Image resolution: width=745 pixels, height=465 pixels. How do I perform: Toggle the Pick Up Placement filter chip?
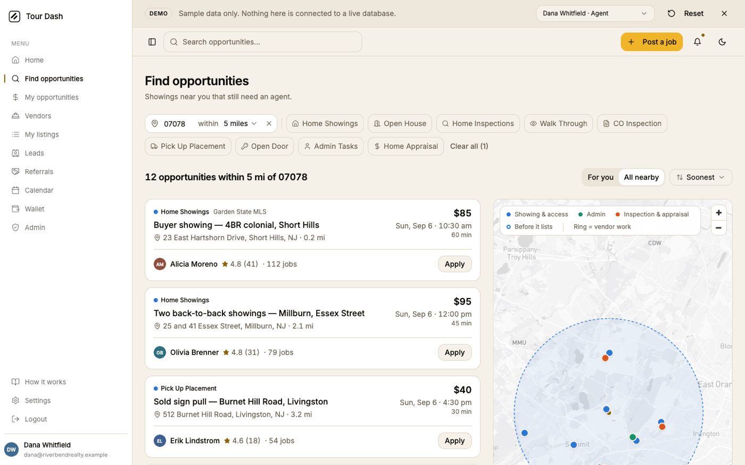(188, 146)
